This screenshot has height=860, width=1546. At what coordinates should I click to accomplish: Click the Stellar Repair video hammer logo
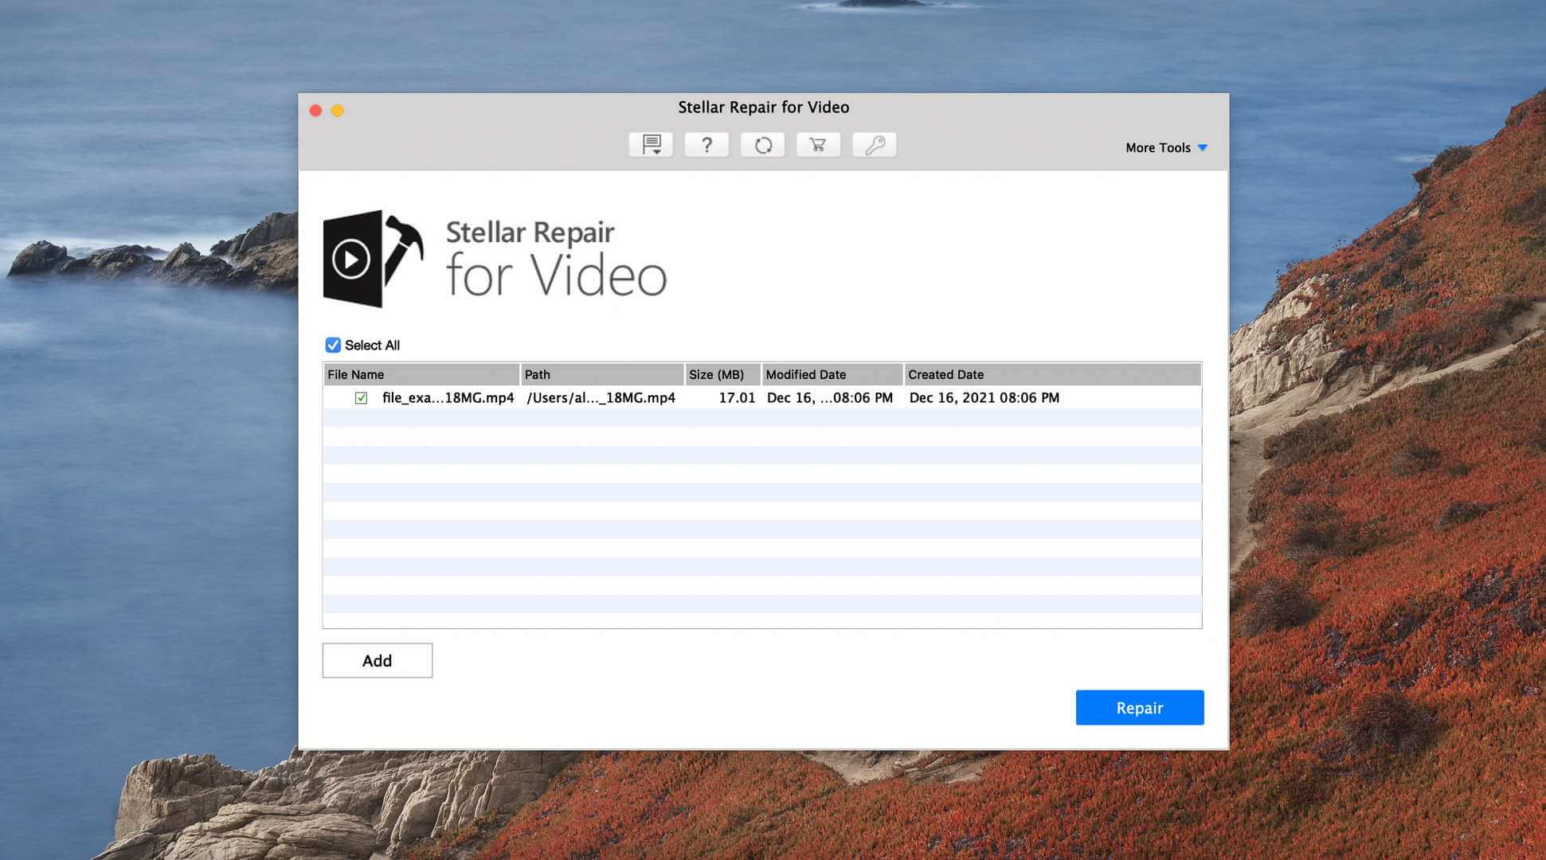tap(373, 259)
